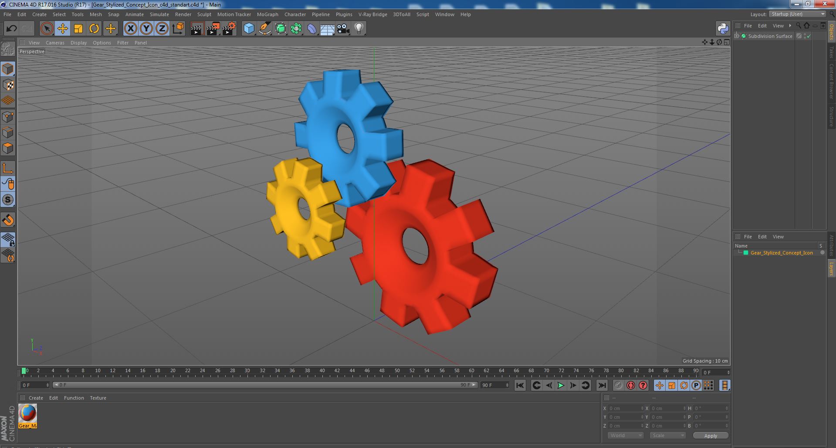Switch to Edges mode

coord(8,132)
